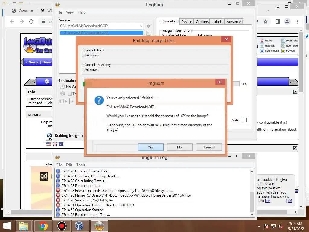This screenshot has height=232, width=309.
Task: Click the Chrome back arrow
Action: [12, 21]
